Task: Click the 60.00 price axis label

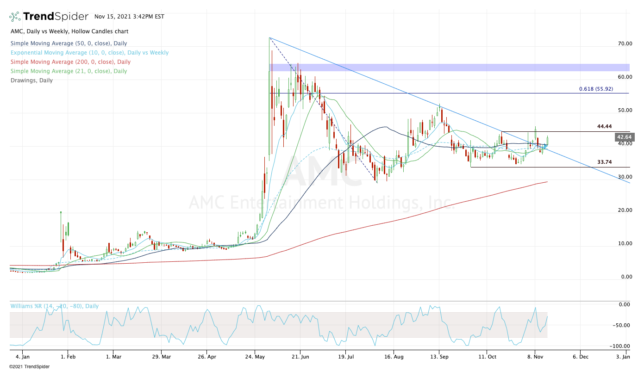Action: point(625,77)
